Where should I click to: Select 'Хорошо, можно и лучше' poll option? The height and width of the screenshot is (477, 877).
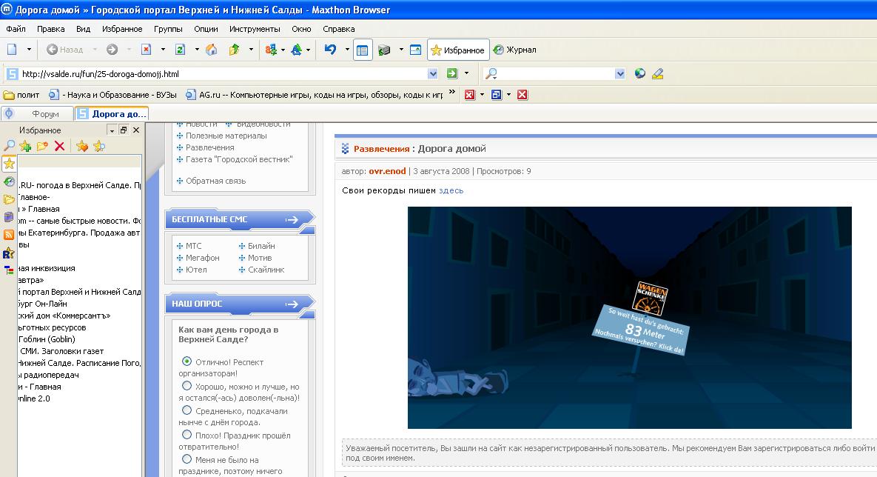point(187,386)
